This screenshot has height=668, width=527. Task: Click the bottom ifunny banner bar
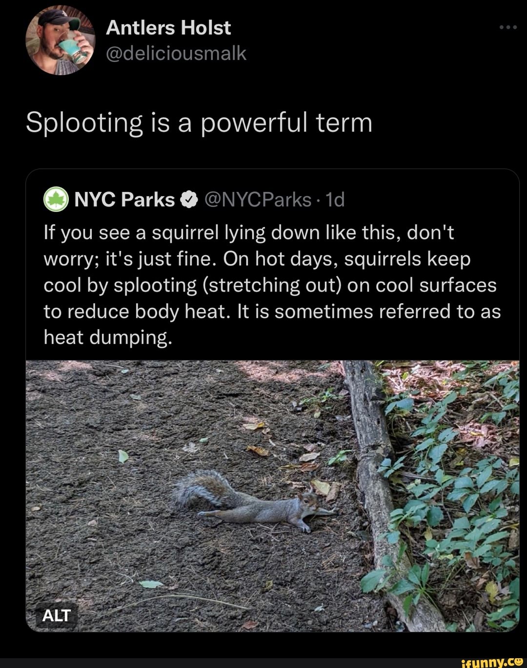click(263, 663)
